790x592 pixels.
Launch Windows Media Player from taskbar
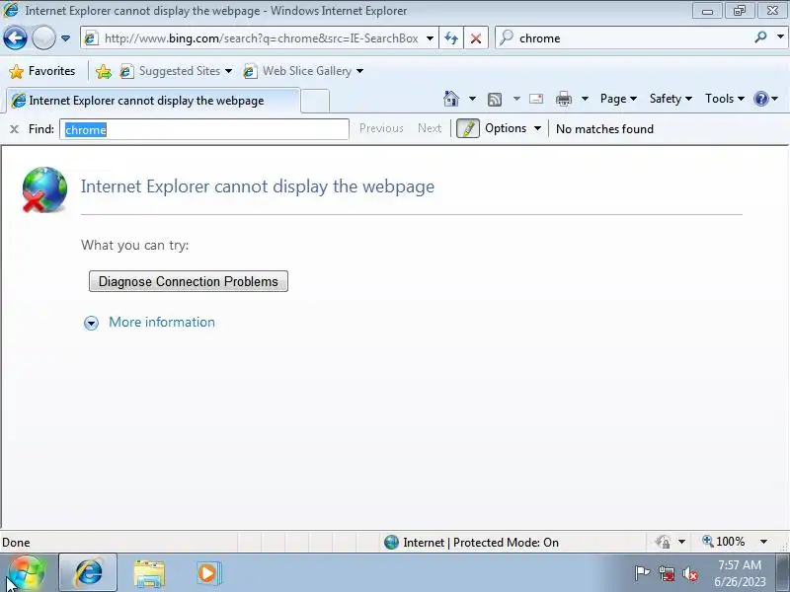207,573
